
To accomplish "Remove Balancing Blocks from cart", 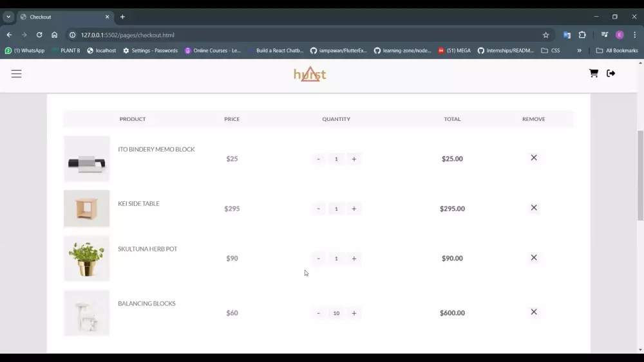I will (x=533, y=312).
